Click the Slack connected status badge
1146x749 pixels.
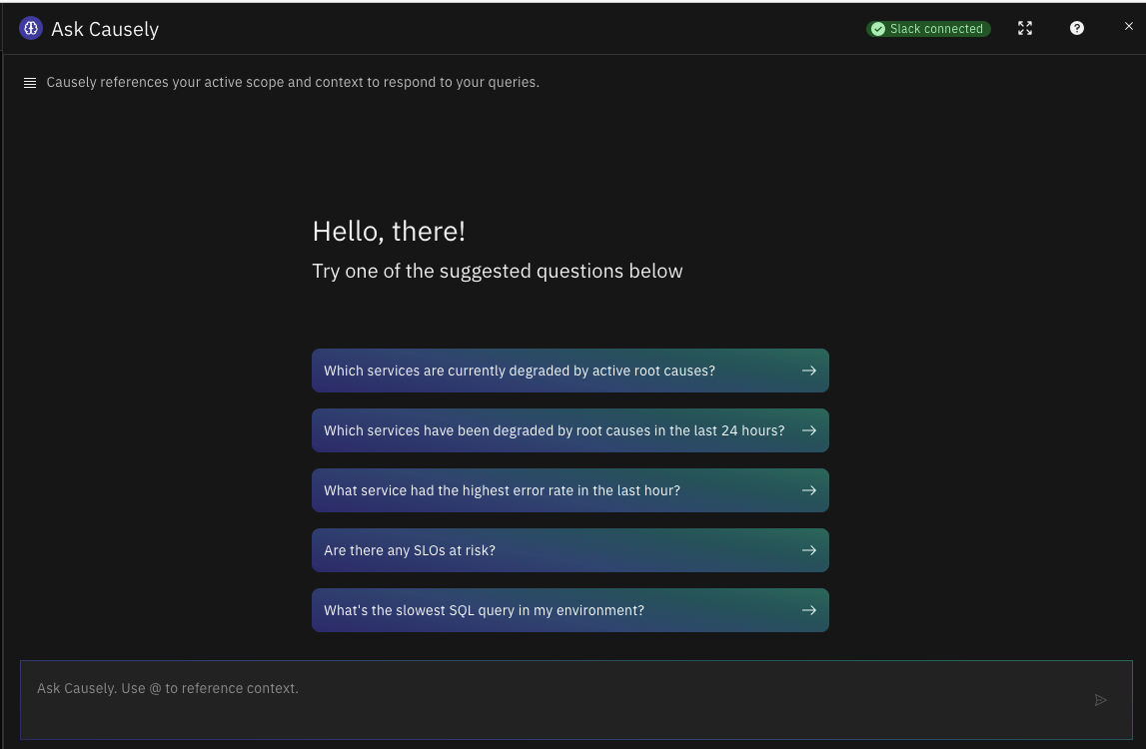[x=928, y=29]
